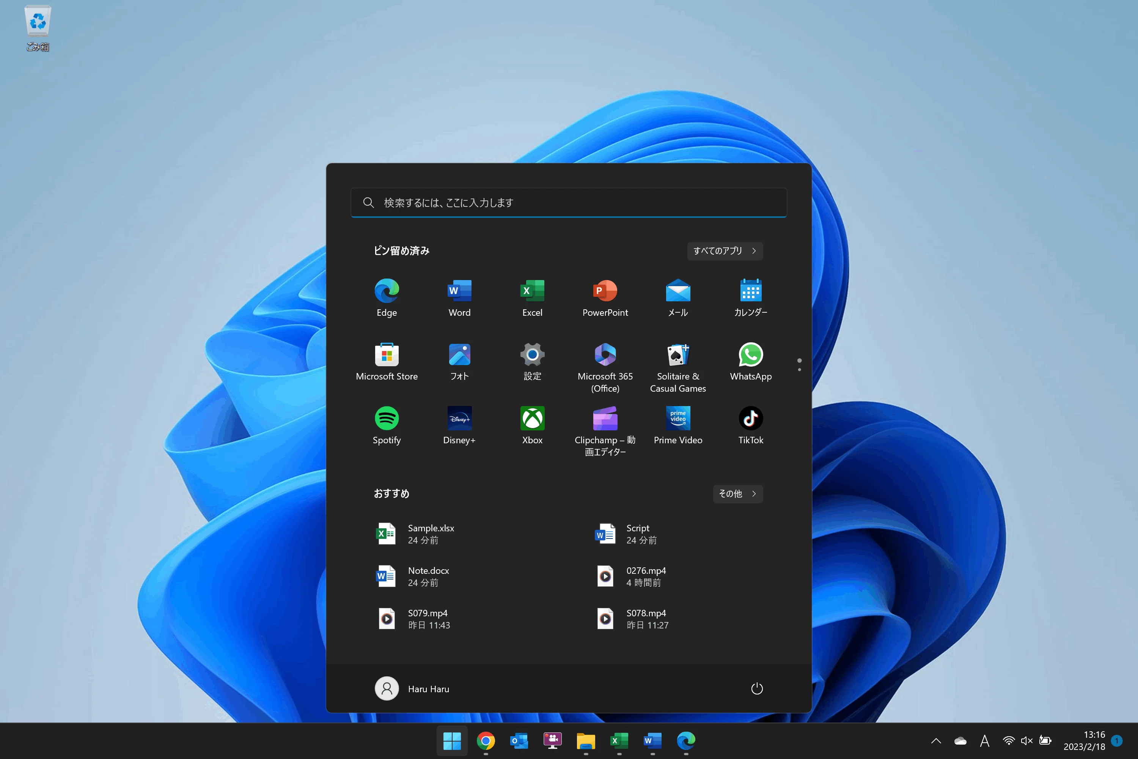Focus the Start menu search box

click(569, 203)
